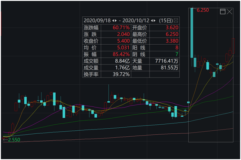The height and width of the screenshot is (160, 241).
Task: Click the 涨跌 value 2.040
Action: coord(124,34)
